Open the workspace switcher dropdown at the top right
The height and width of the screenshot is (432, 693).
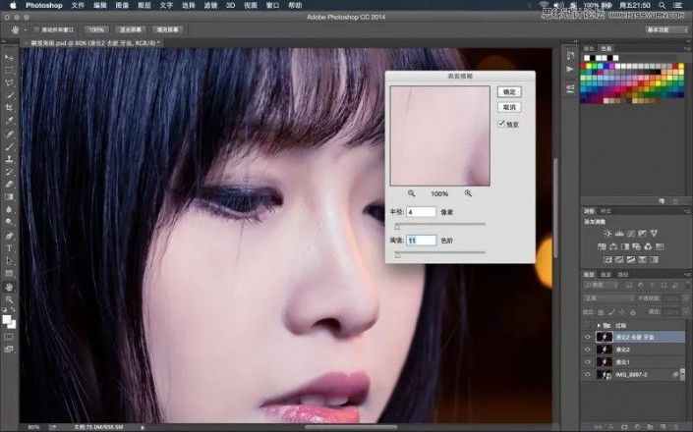point(666,29)
